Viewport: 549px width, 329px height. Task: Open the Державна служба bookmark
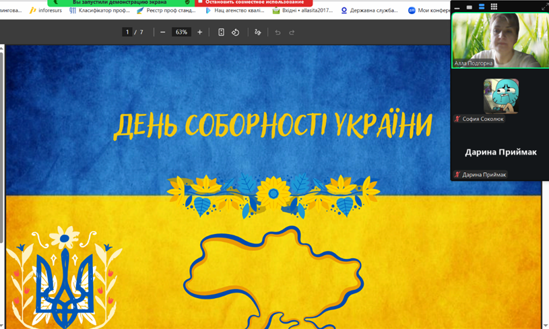point(371,11)
